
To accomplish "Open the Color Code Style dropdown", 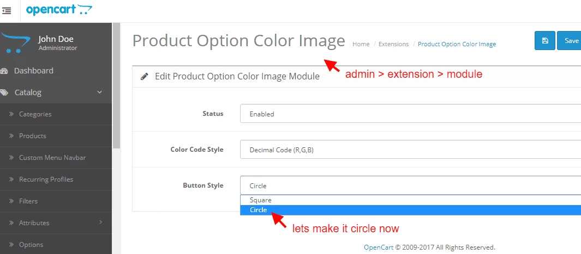I will 410,150.
